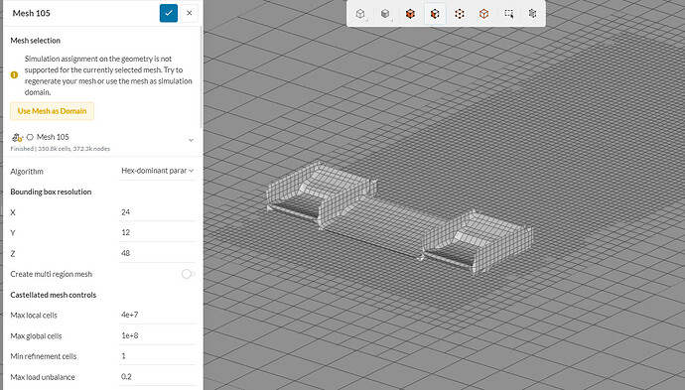Click the Castellated mesh controls heading
685x390 pixels.
coord(54,295)
